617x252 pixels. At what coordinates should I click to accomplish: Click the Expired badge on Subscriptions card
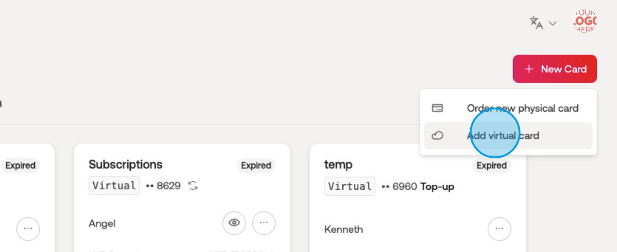256,166
